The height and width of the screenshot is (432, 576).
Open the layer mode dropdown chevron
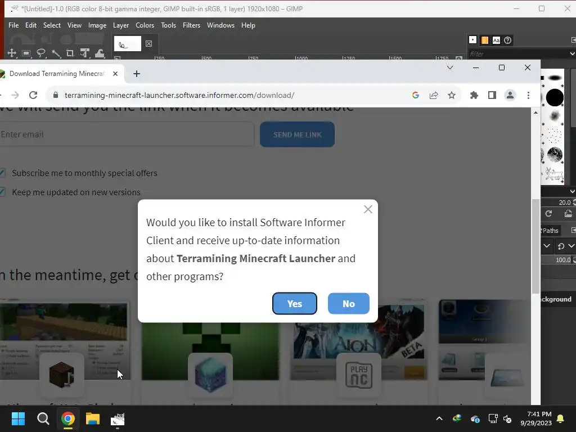click(x=547, y=246)
